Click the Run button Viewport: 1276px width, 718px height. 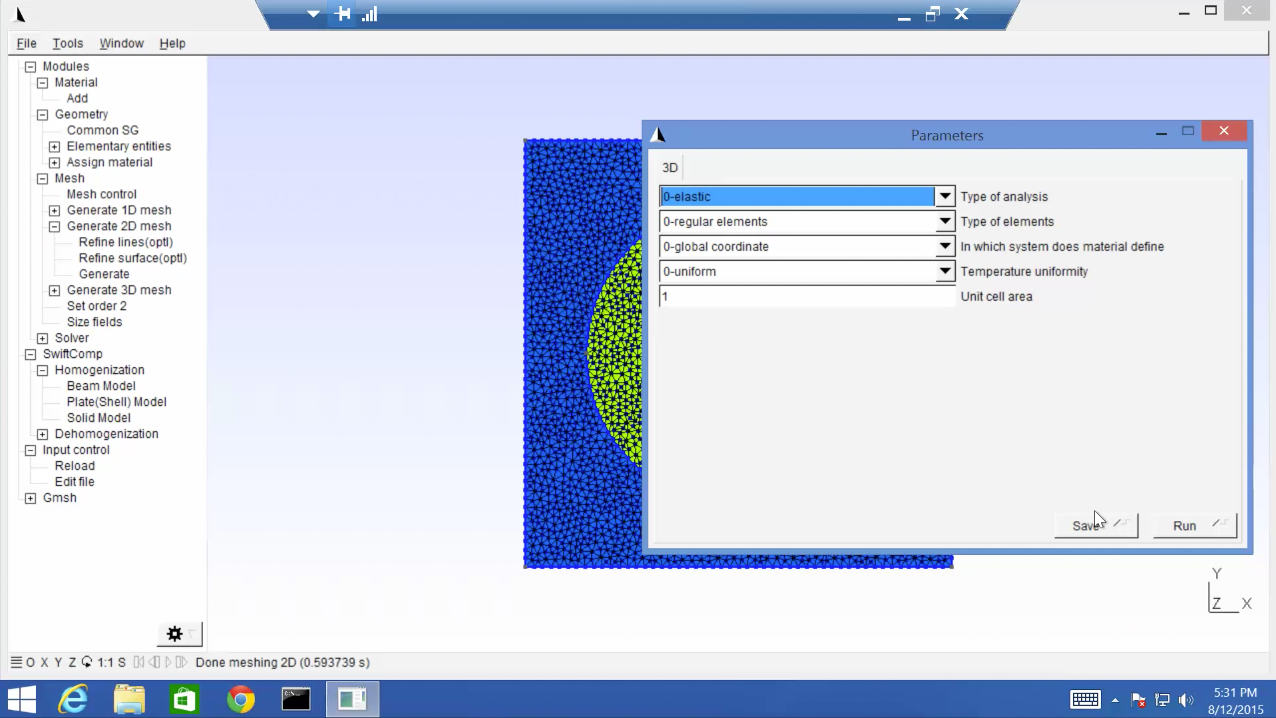pos(1194,526)
